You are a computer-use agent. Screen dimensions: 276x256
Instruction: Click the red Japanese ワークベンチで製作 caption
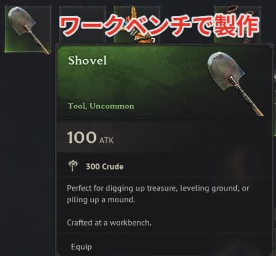click(159, 25)
